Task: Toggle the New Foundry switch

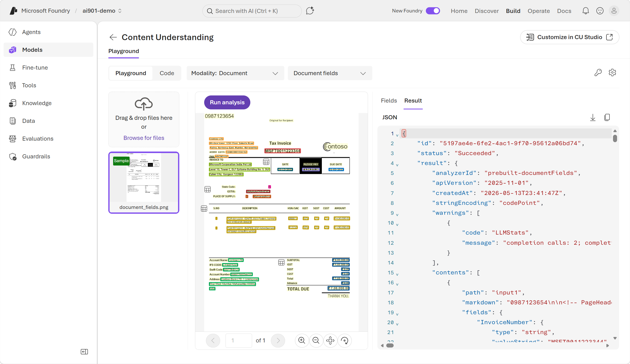Action: (x=433, y=11)
